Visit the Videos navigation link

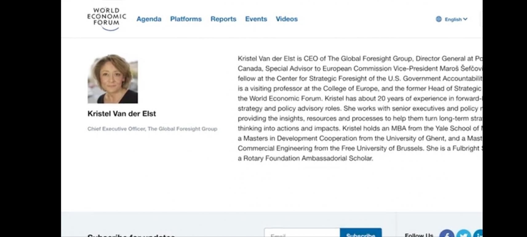(x=287, y=19)
